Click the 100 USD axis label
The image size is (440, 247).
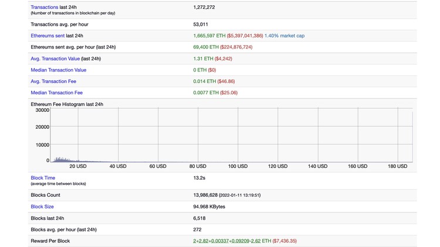pos(238,166)
